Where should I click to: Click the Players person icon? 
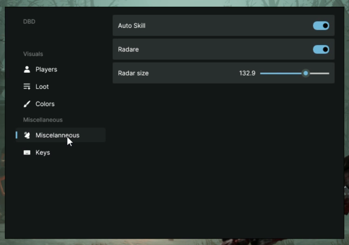(x=27, y=69)
